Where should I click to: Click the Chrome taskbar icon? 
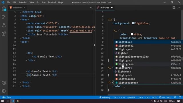17,101
